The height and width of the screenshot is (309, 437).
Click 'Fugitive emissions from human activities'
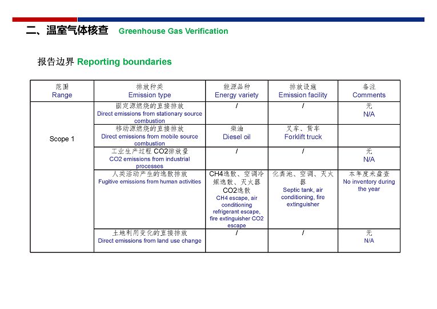(x=150, y=181)
